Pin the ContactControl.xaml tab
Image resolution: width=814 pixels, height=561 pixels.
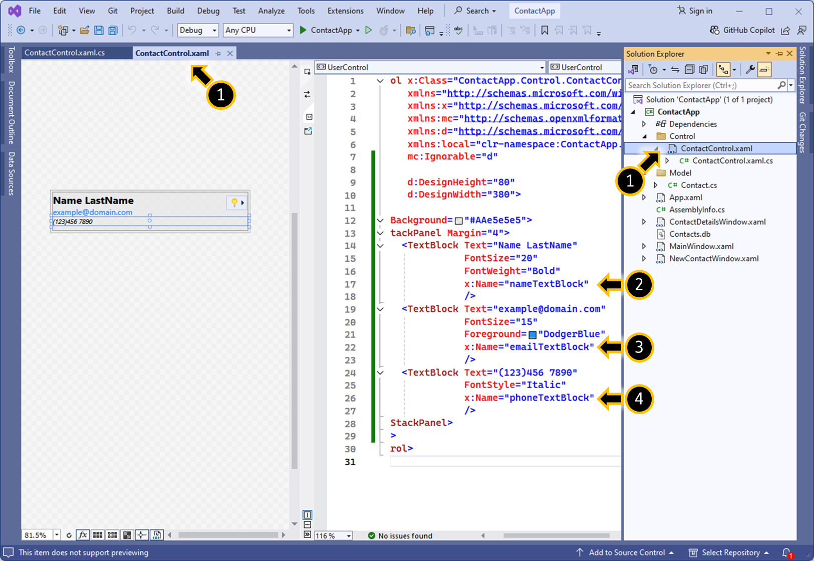click(x=218, y=53)
